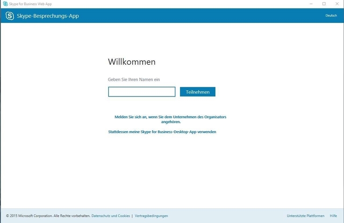
Task: Click the name input field
Action: point(142,92)
